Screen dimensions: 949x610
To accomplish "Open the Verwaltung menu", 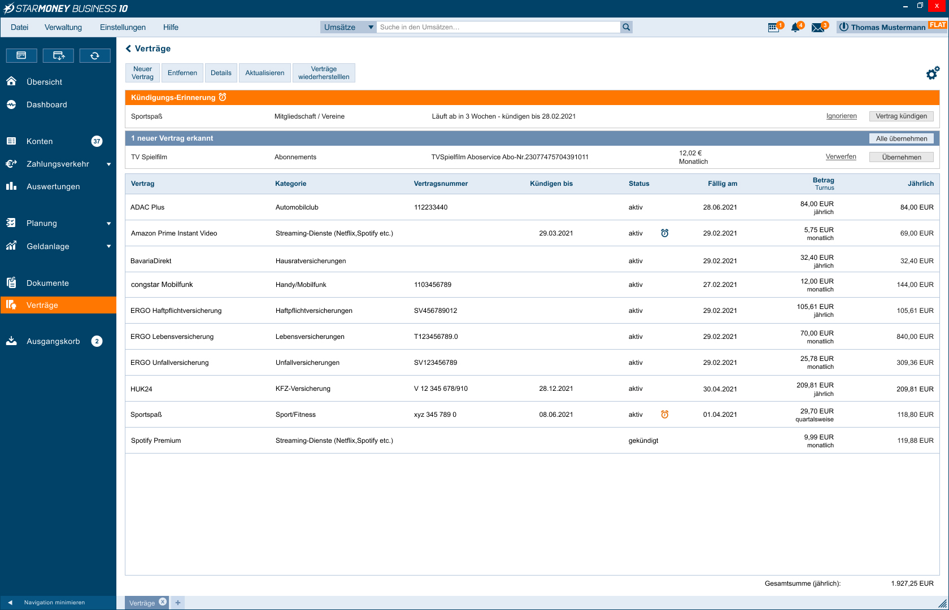I will click(63, 27).
